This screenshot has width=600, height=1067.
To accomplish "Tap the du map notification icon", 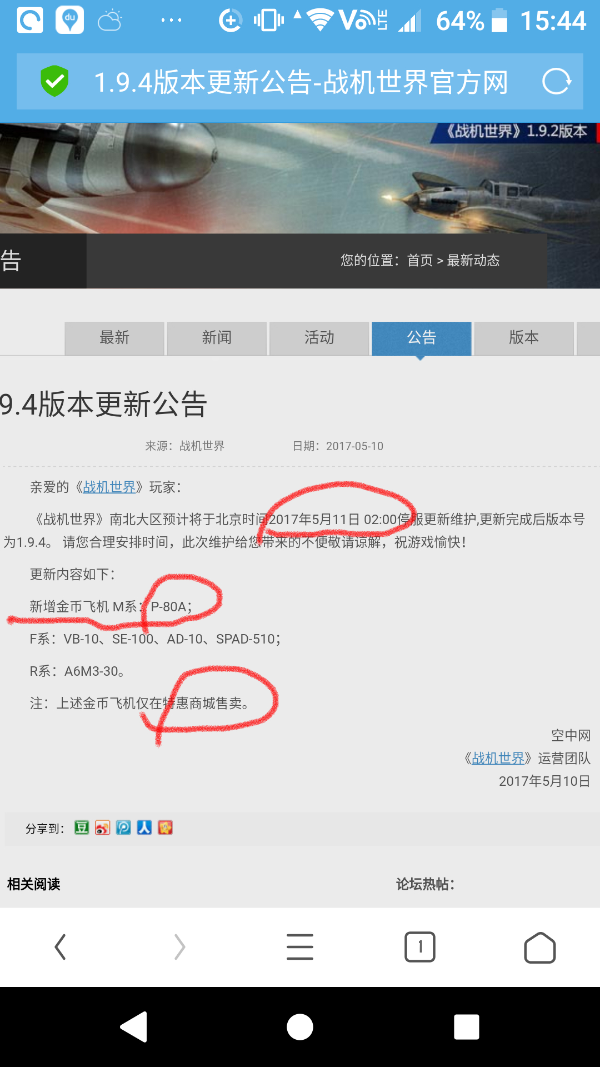I will pyautogui.click(x=69, y=20).
